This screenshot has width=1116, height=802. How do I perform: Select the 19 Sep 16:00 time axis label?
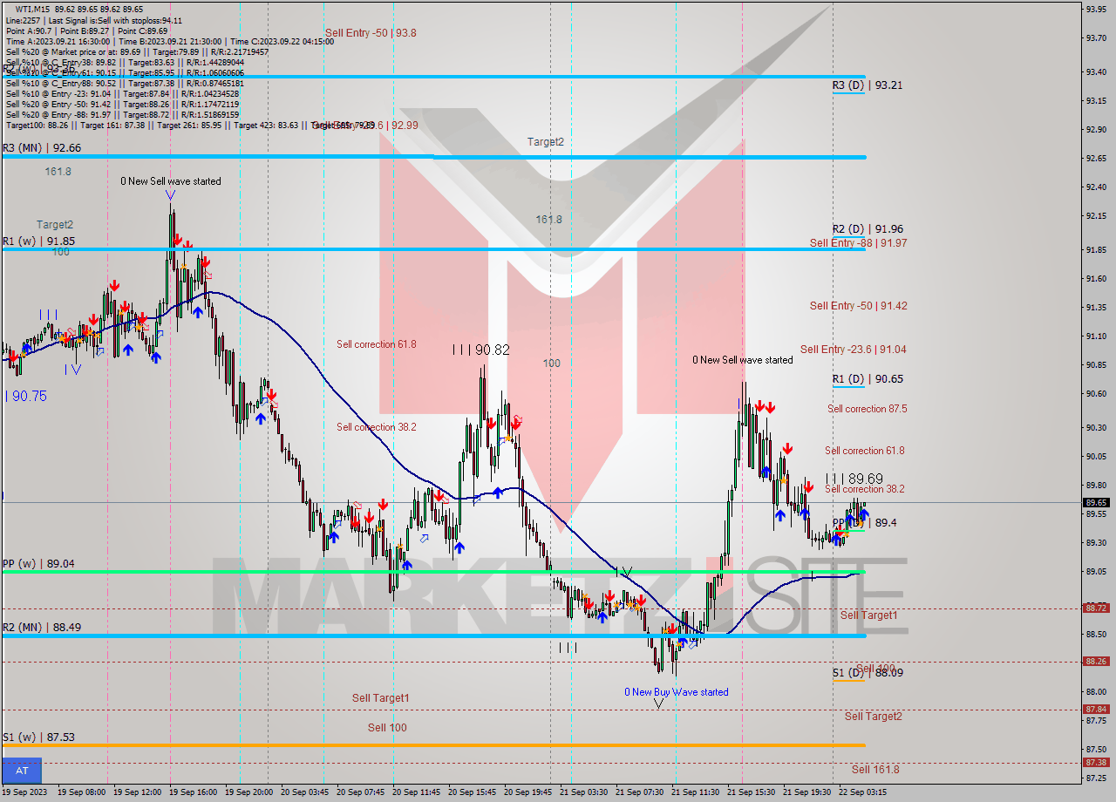[191, 792]
